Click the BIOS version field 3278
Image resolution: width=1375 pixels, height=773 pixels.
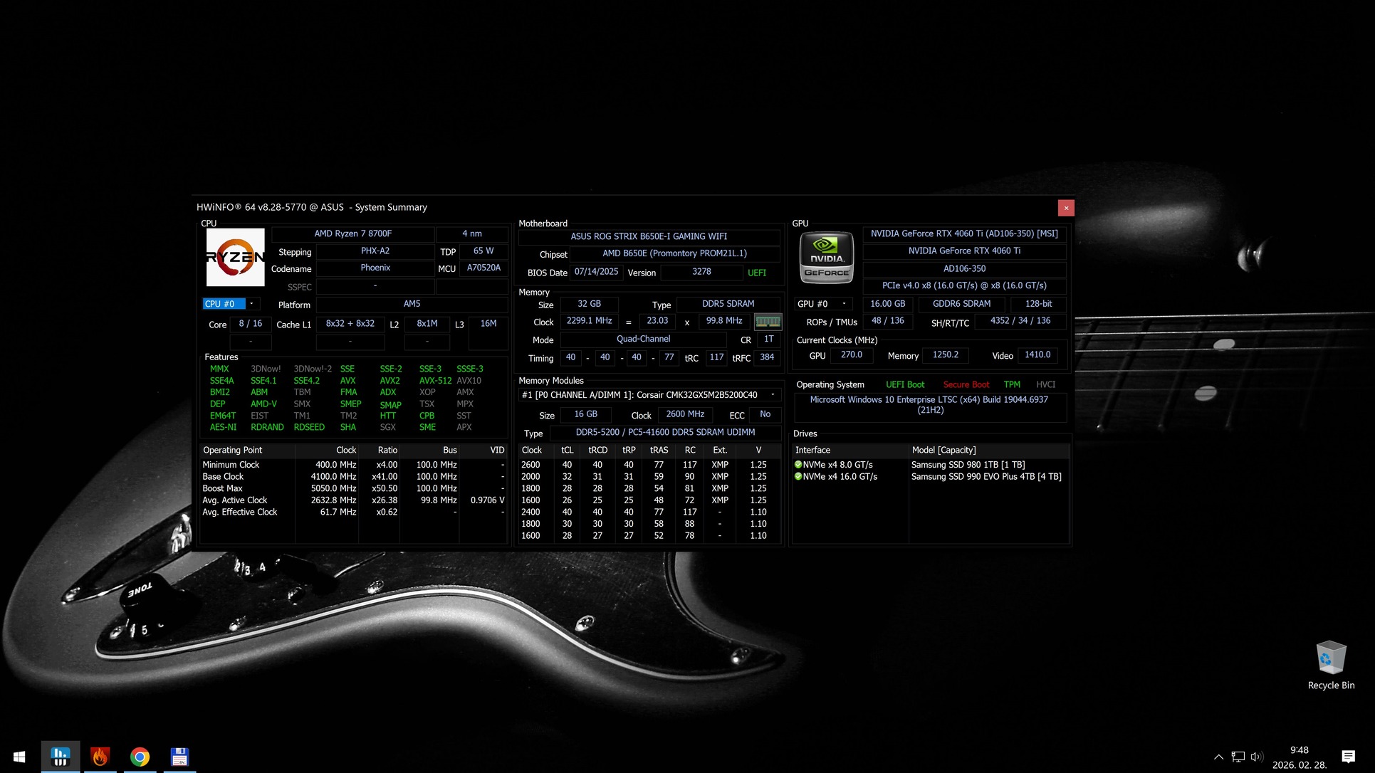point(701,272)
